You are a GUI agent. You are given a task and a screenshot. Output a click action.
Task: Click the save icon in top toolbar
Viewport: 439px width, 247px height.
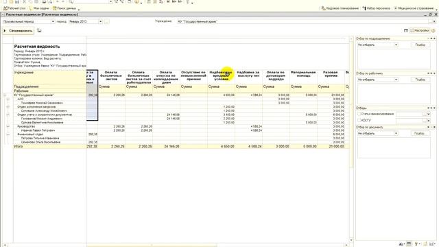click(x=17, y=1)
